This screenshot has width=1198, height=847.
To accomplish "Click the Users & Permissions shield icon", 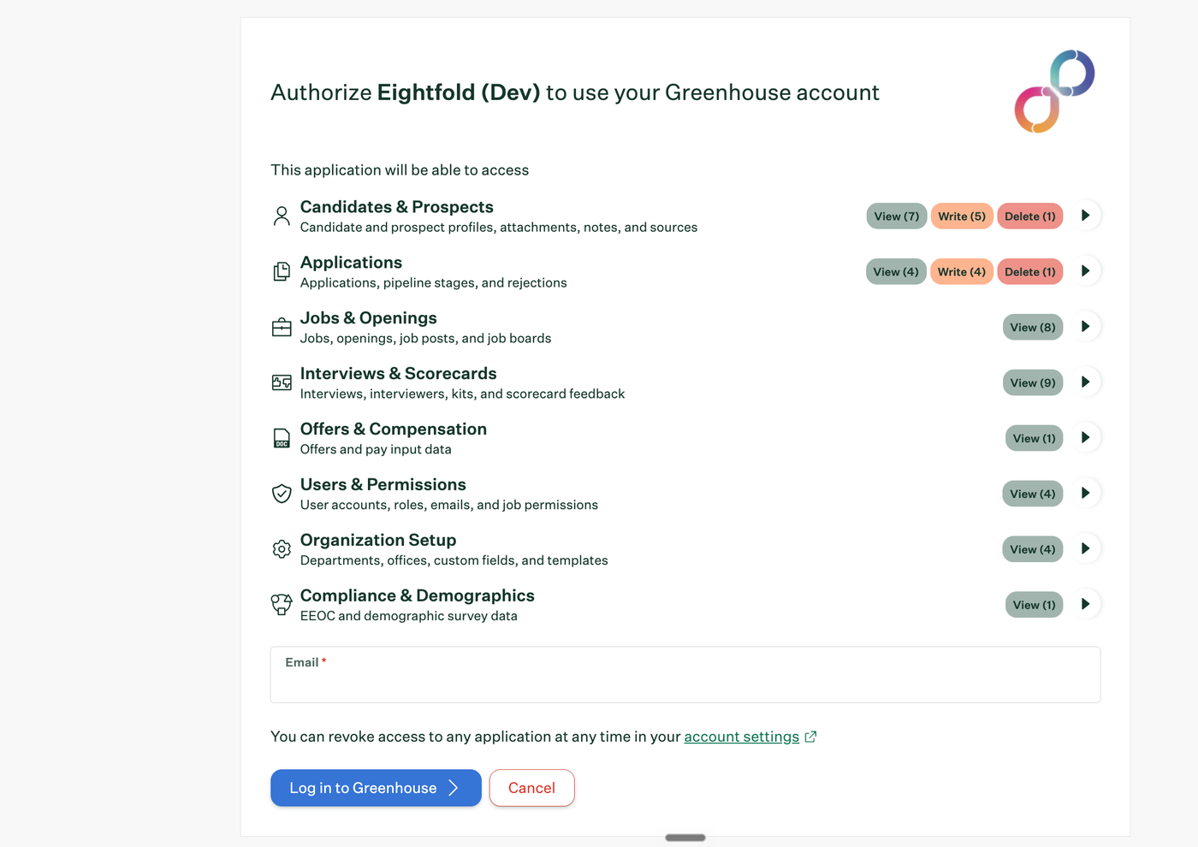I will coord(282,494).
